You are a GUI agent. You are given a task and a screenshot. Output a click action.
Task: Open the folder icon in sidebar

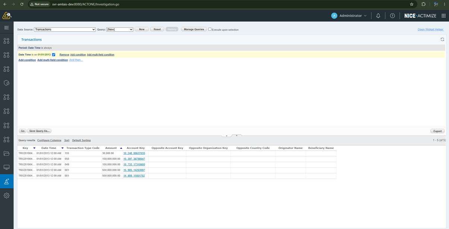tap(6, 153)
